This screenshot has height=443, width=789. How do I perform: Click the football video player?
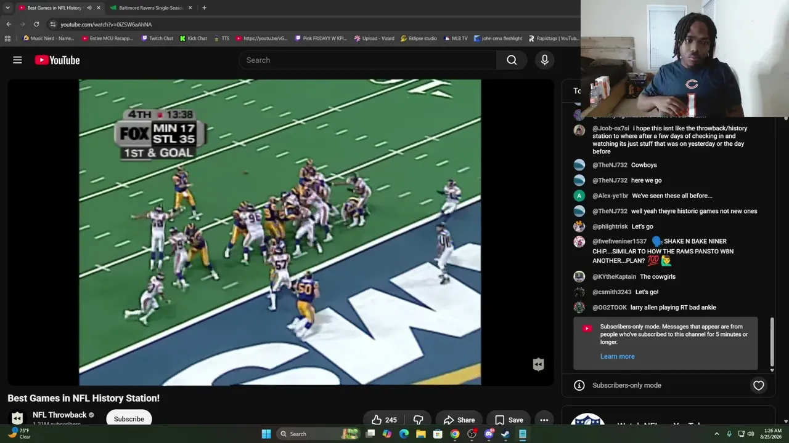pyautogui.click(x=280, y=232)
